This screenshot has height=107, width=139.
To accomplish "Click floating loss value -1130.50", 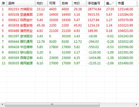I will pyautogui.click(x=94, y=52).
